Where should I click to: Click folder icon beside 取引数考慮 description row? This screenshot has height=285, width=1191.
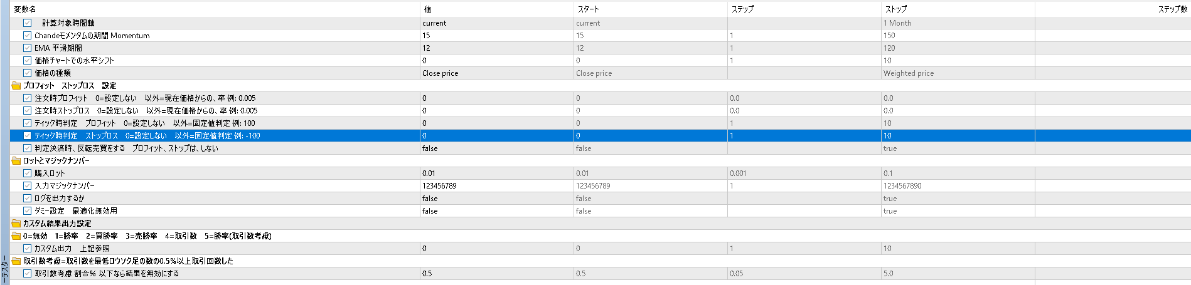click(x=16, y=261)
